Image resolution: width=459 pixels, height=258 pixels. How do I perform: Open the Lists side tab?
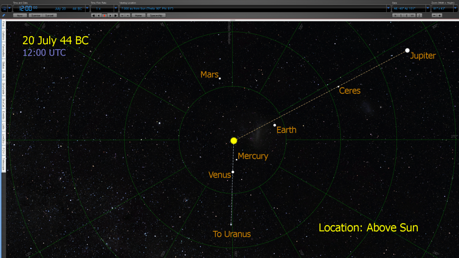[3, 126]
